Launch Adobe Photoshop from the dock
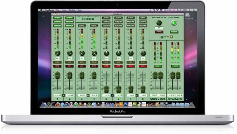This screenshot has height=134, width=237. 125,104
